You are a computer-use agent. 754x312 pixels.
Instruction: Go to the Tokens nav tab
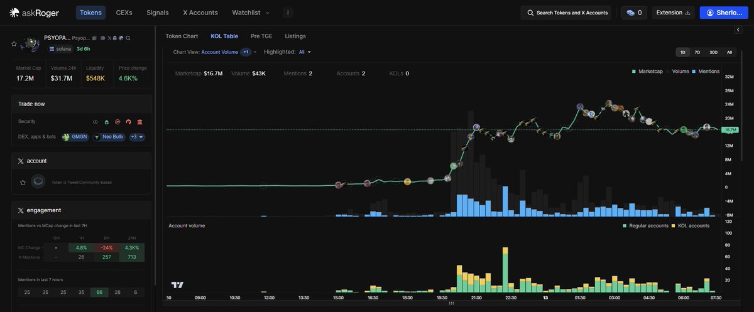91,13
